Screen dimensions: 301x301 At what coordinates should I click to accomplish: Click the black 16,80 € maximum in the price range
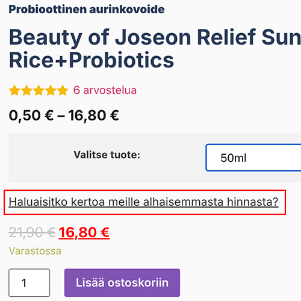click(x=93, y=116)
